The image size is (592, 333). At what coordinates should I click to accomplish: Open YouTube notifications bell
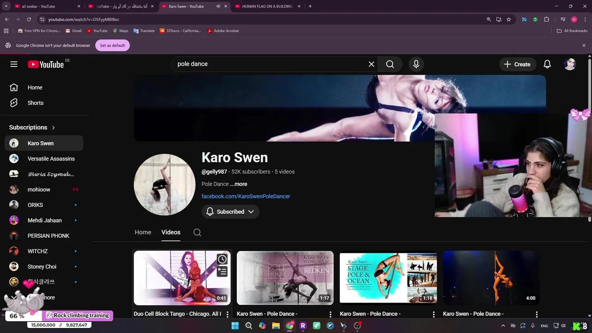pos(547,64)
